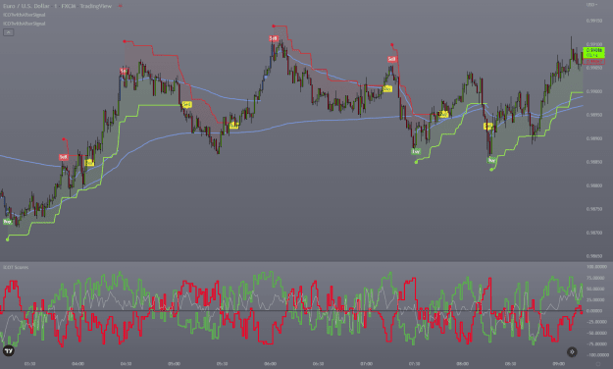Click the 08:00 time axis label
The height and width of the screenshot is (369, 613).
pyautogui.click(x=463, y=363)
